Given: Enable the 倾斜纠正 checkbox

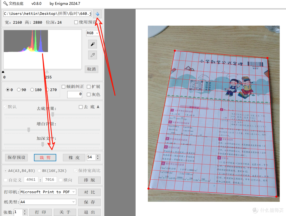Looking at the screenshot, I should coord(64,87).
